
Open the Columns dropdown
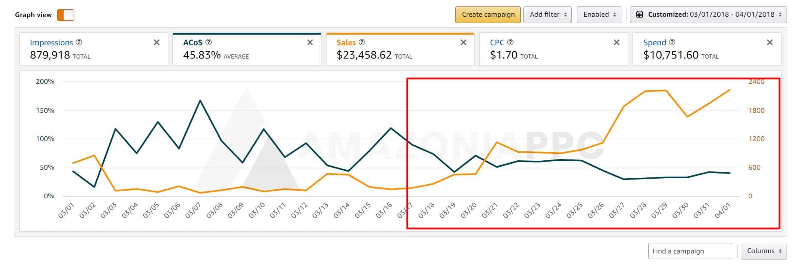[x=764, y=251]
